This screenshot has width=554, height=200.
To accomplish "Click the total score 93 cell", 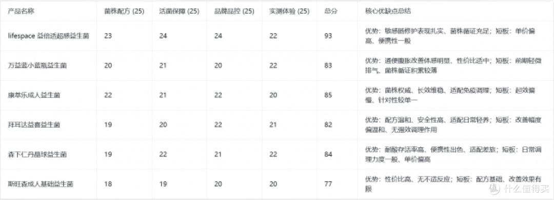I will 328,36.
